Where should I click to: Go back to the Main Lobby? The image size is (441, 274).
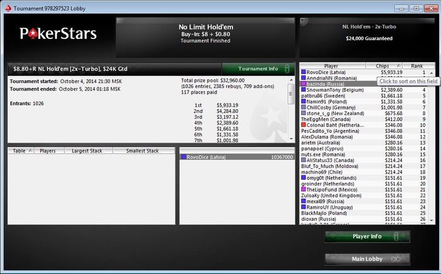pyautogui.click(x=367, y=259)
